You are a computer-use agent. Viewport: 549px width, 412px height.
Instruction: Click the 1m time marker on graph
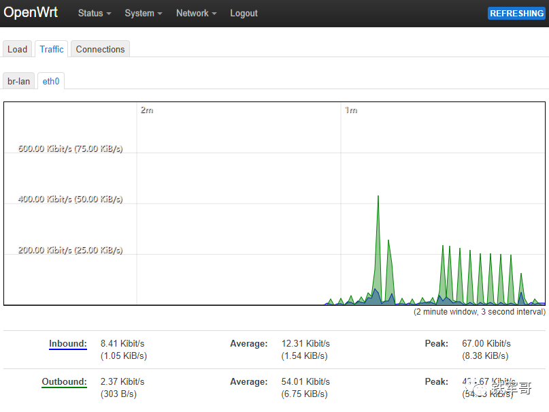click(350, 110)
